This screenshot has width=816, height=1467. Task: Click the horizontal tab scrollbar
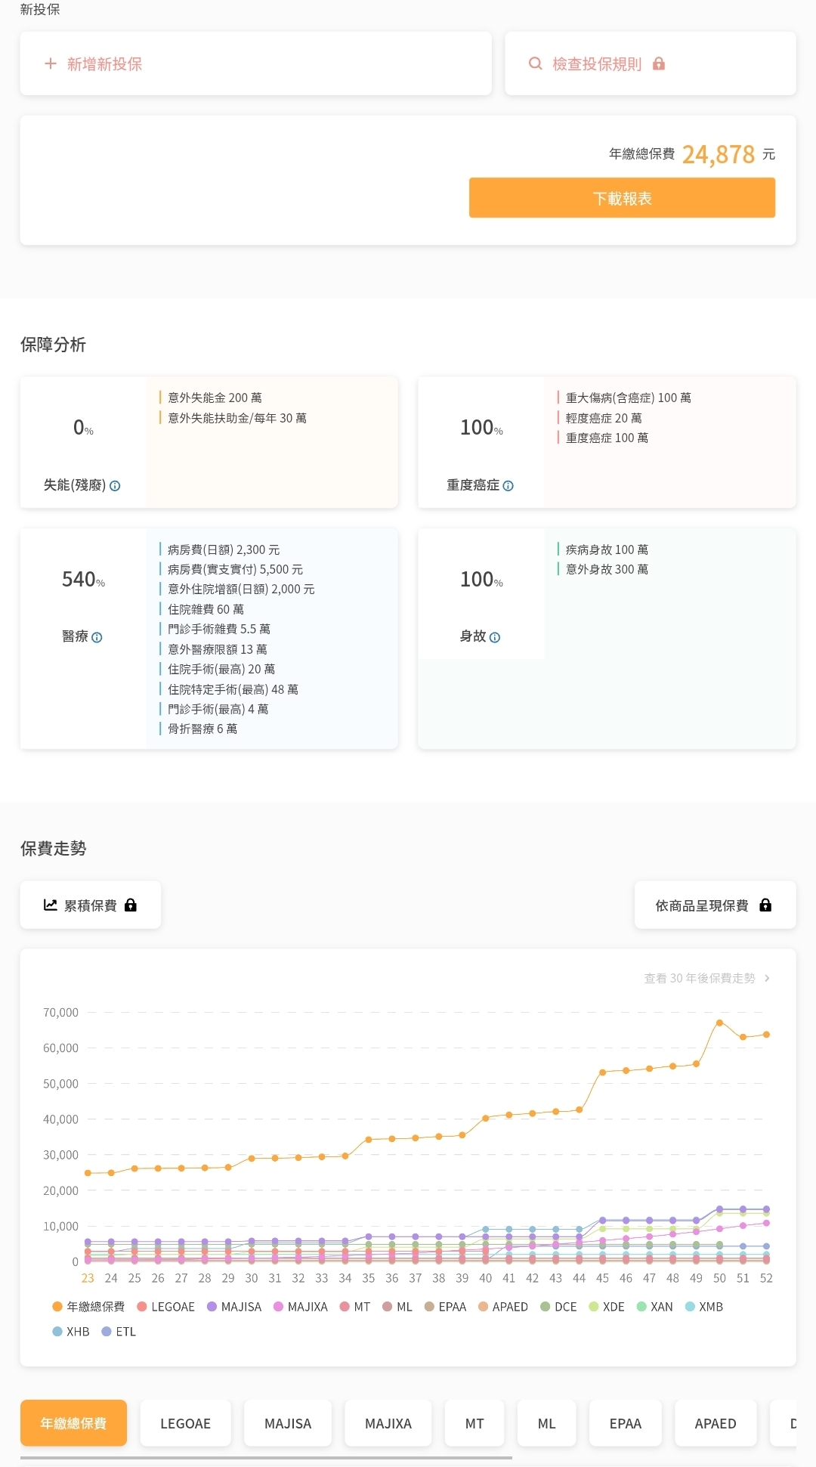(266, 1457)
